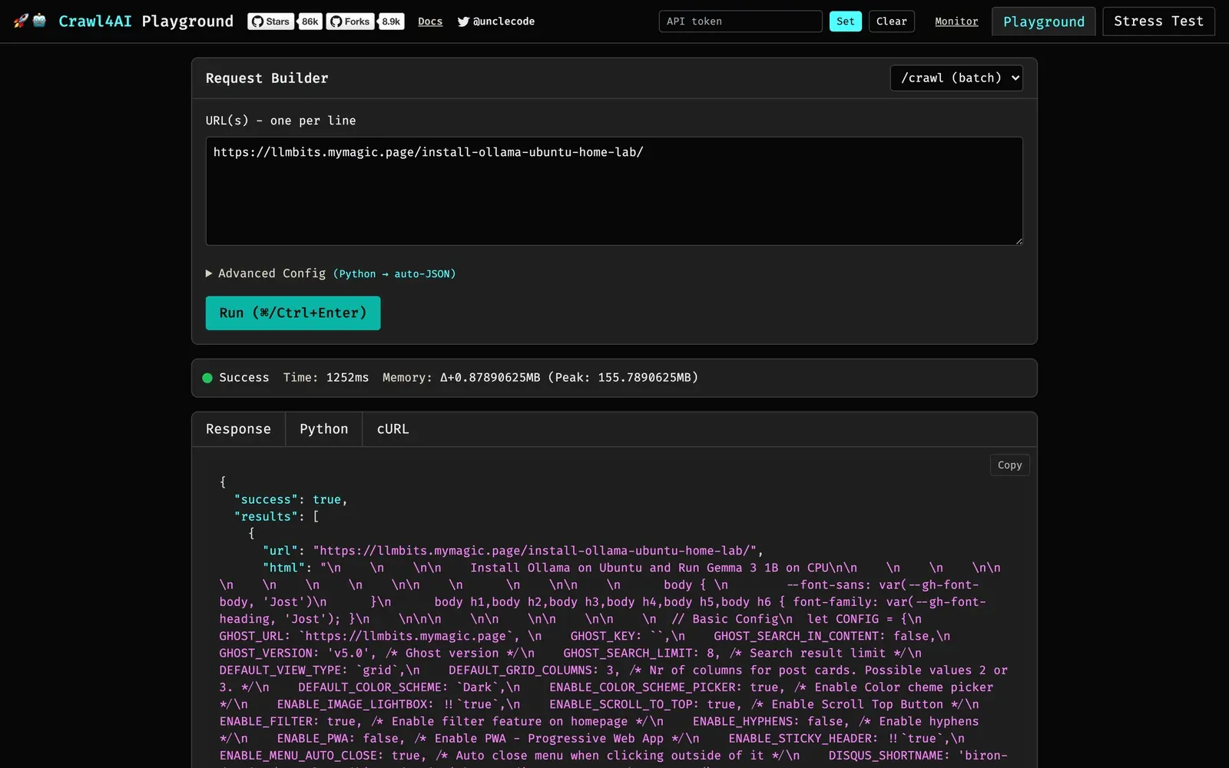Open the Stress Test page tab
This screenshot has width=1229, height=768.
[1158, 22]
